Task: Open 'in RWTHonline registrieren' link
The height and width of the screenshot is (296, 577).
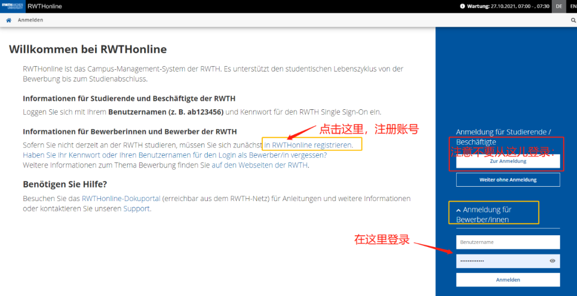Action: [312, 145]
